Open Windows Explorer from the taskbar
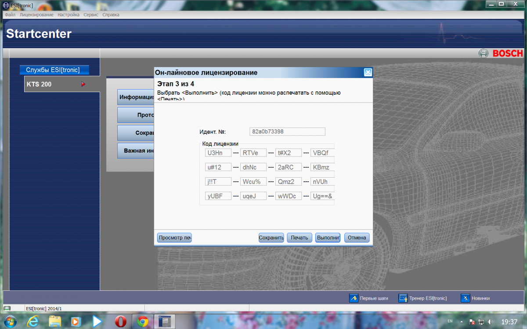Screen dimensions: 527x329 (x=55, y=322)
